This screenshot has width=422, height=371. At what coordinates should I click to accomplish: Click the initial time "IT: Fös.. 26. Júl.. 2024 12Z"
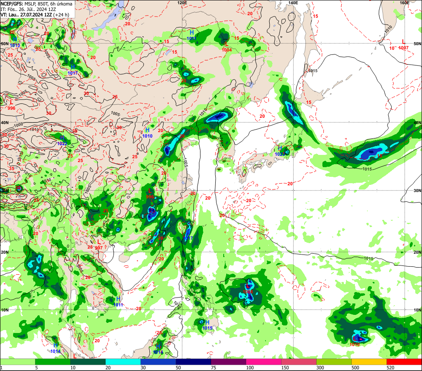click(x=28, y=9)
